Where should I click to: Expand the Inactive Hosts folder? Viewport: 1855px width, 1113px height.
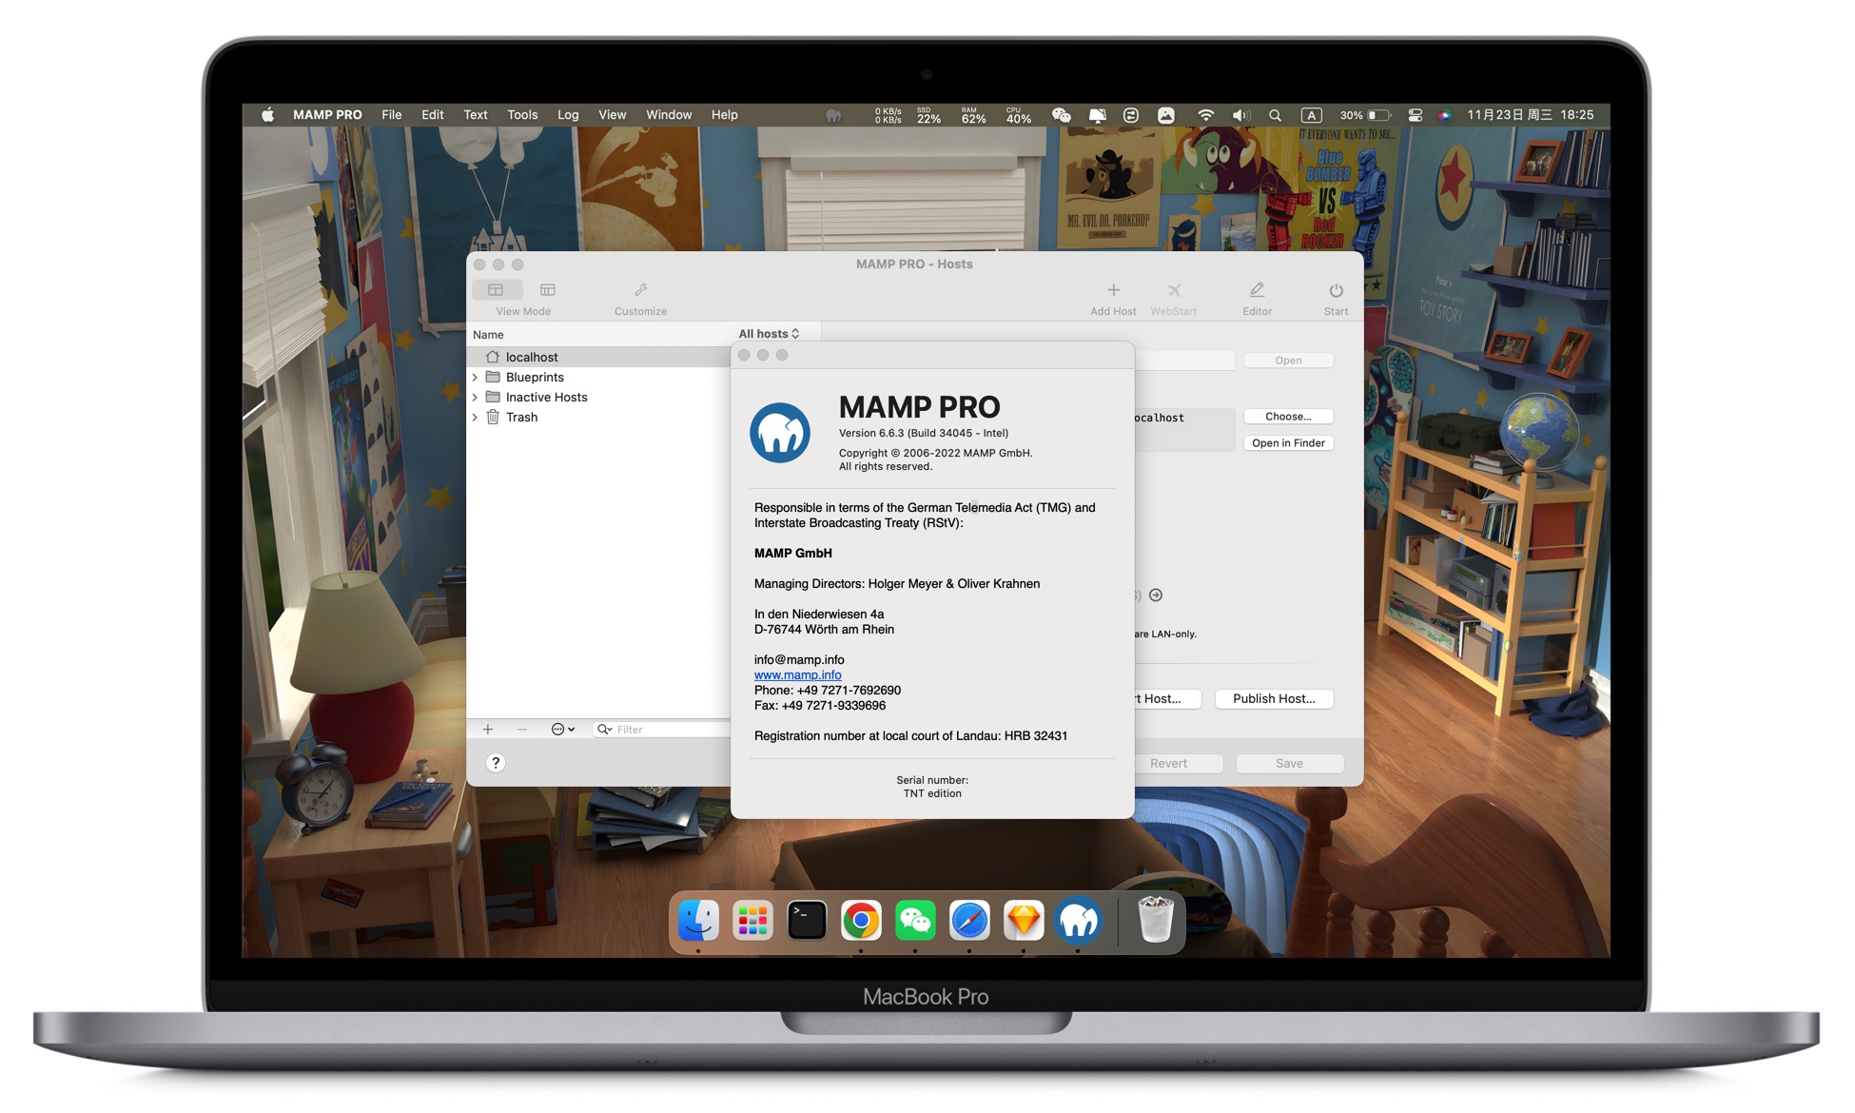click(475, 397)
